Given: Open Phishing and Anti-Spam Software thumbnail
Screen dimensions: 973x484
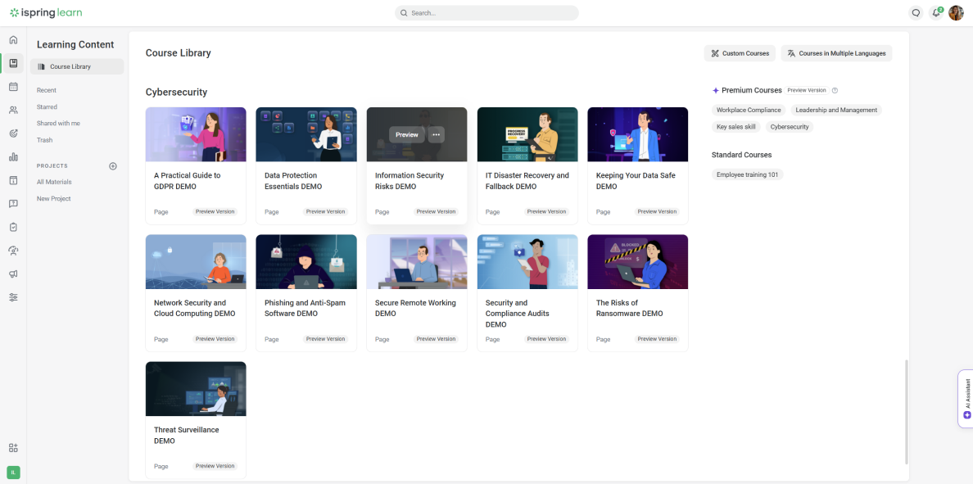Looking at the screenshot, I should click(x=306, y=262).
